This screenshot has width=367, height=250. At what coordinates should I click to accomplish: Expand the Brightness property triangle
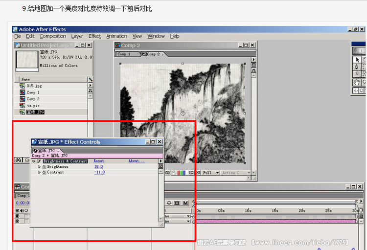39,167
